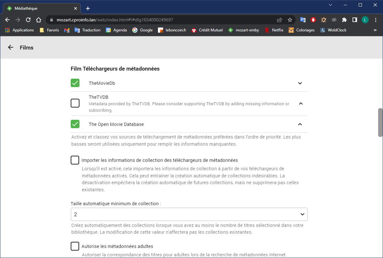Open the minimum collection size dropdown
This screenshot has height=258, width=383.
pos(189,214)
